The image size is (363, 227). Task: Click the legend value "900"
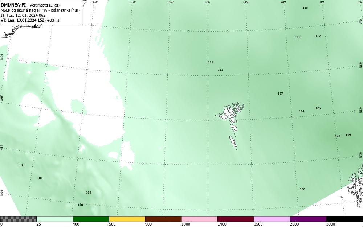tap(148, 224)
